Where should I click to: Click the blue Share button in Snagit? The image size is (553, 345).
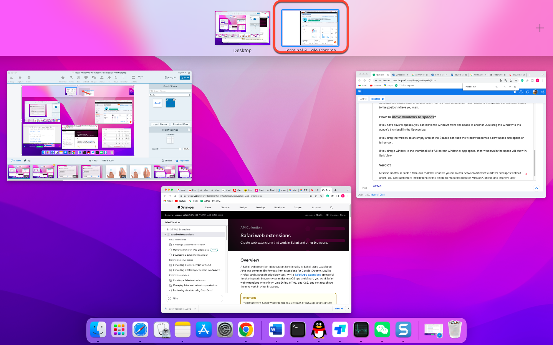coord(185,77)
